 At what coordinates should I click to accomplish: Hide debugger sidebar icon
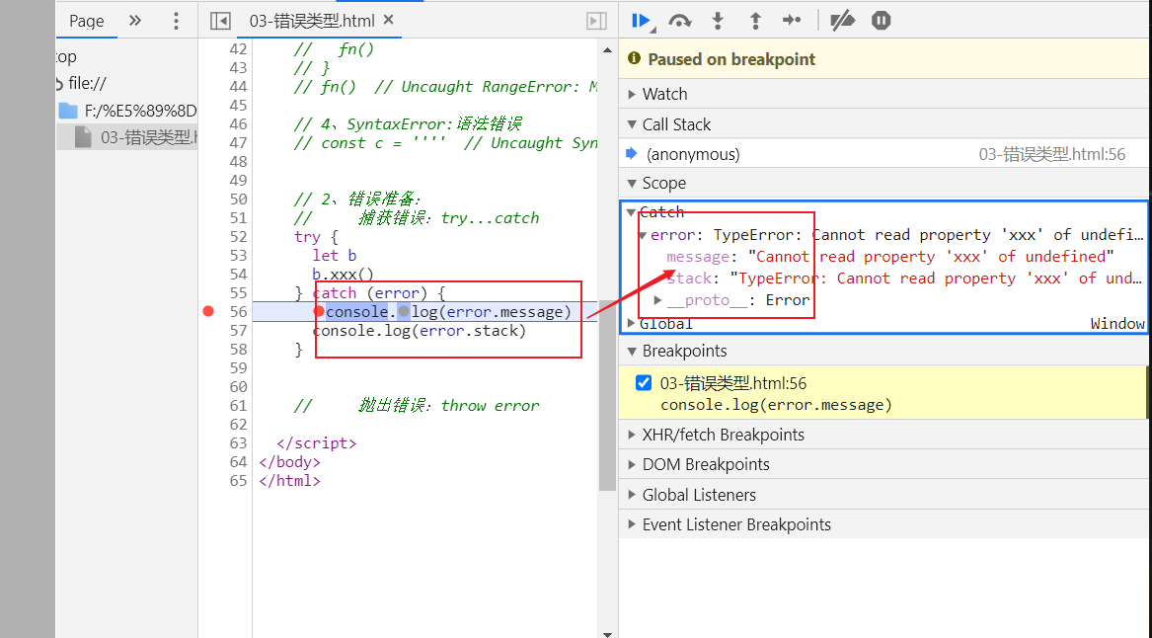tap(596, 21)
